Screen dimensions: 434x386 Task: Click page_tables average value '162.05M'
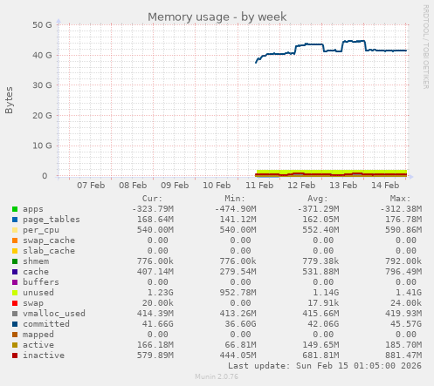[x=320, y=220]
